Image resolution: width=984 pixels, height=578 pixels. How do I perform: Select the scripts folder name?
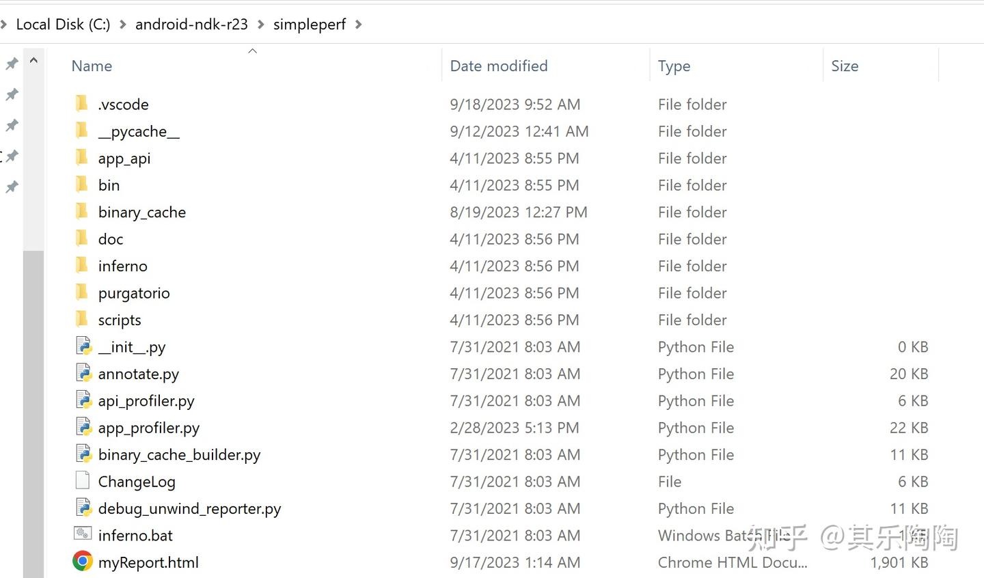pyautogui.click(x=120, y=320)
